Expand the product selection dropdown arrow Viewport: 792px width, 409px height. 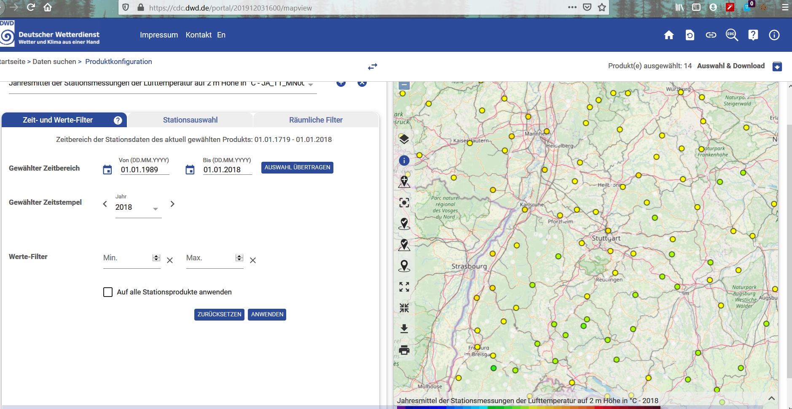311,84
